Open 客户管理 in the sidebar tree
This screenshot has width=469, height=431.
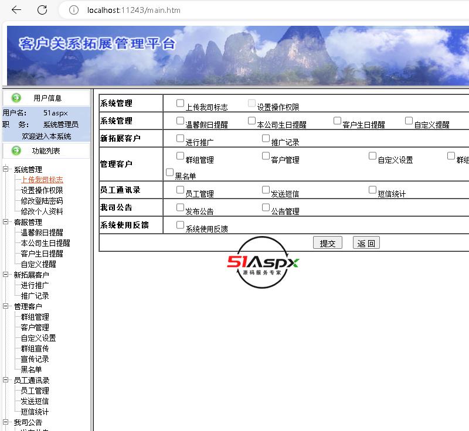[35, 327]
